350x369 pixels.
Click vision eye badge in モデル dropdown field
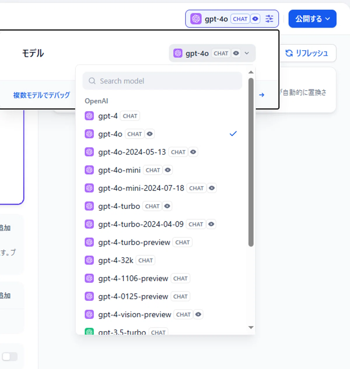pyautogui.click(x=236, y=53)
